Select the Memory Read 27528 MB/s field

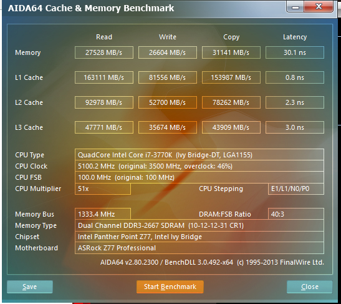click(104, 52)
